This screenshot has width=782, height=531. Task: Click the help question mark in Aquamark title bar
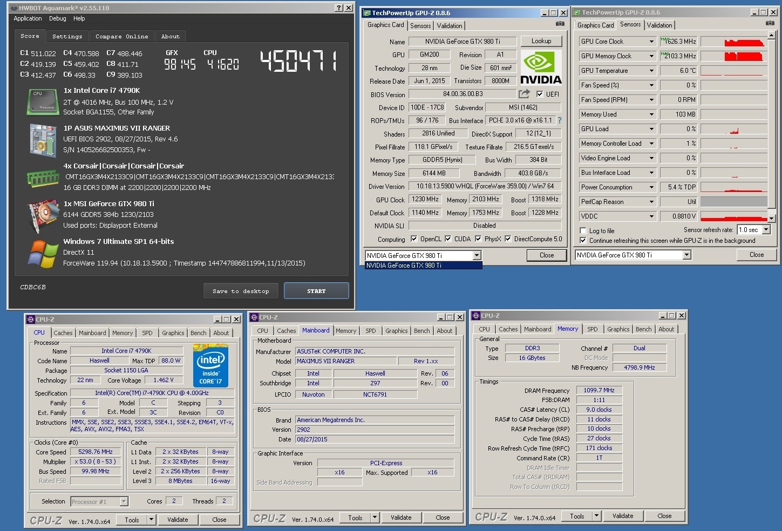(338, 8)
